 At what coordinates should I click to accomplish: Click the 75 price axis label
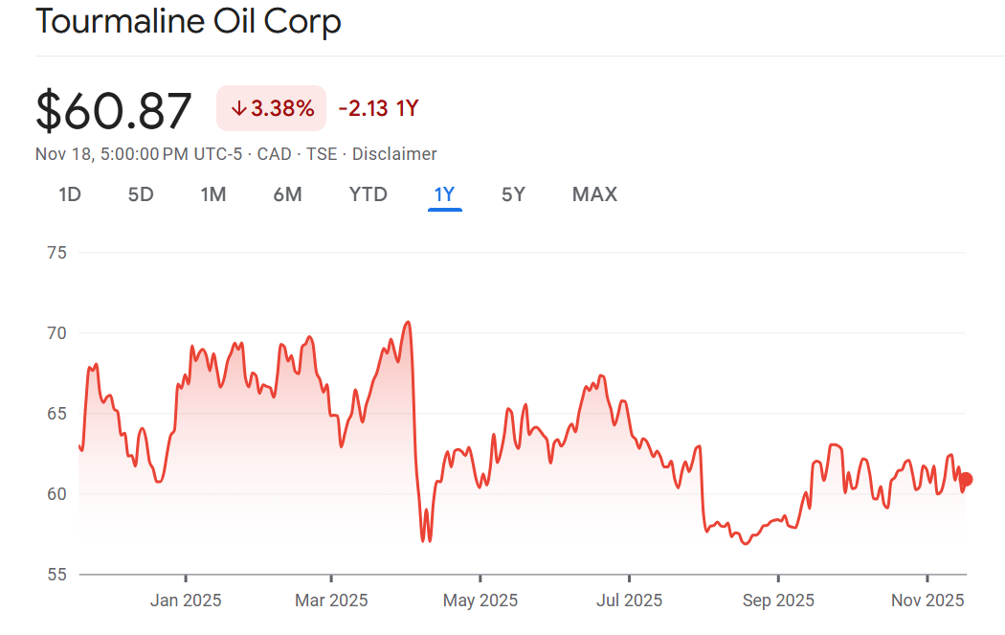tap(56, 253)
